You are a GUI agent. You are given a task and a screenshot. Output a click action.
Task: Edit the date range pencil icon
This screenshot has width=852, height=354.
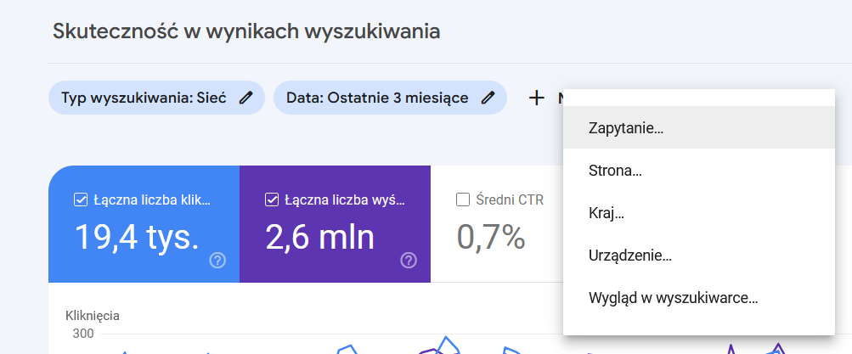pyautogui.click(x=488, y=98)
